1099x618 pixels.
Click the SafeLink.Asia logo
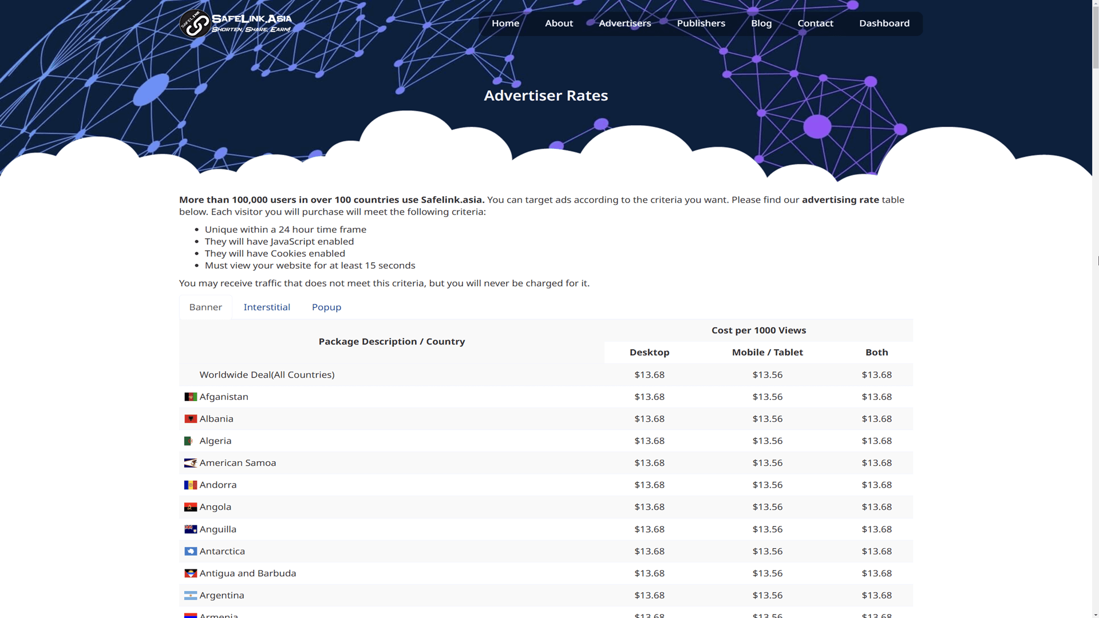235,23
